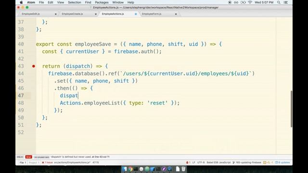Click the no-unused-vars rule badge

41,157
